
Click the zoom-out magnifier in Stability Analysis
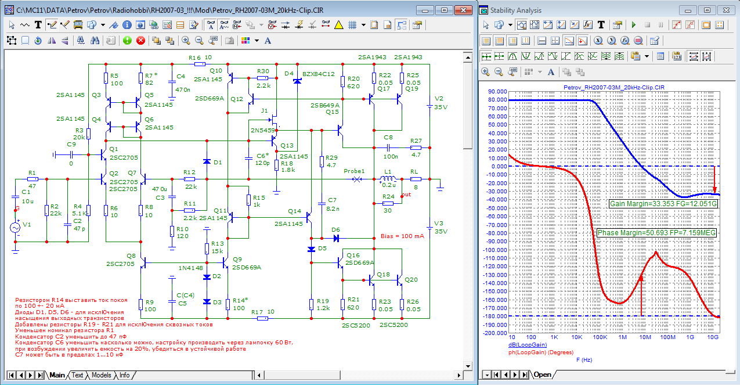coord(499,72)
